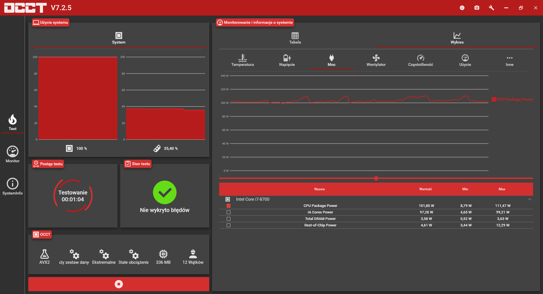Open the Częstotliwość tab
Screen dimensions: 543x294
click(x=421, y=60)
